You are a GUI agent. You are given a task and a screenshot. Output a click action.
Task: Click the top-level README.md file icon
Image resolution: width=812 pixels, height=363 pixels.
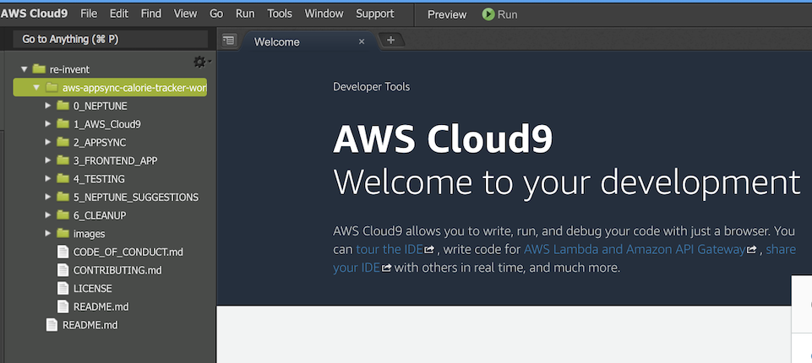(52, 325)
